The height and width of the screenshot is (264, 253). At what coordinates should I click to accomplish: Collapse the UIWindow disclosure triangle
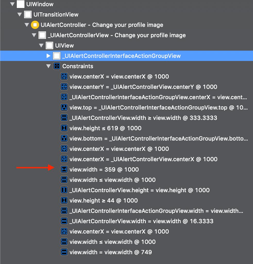click(12, 4)
